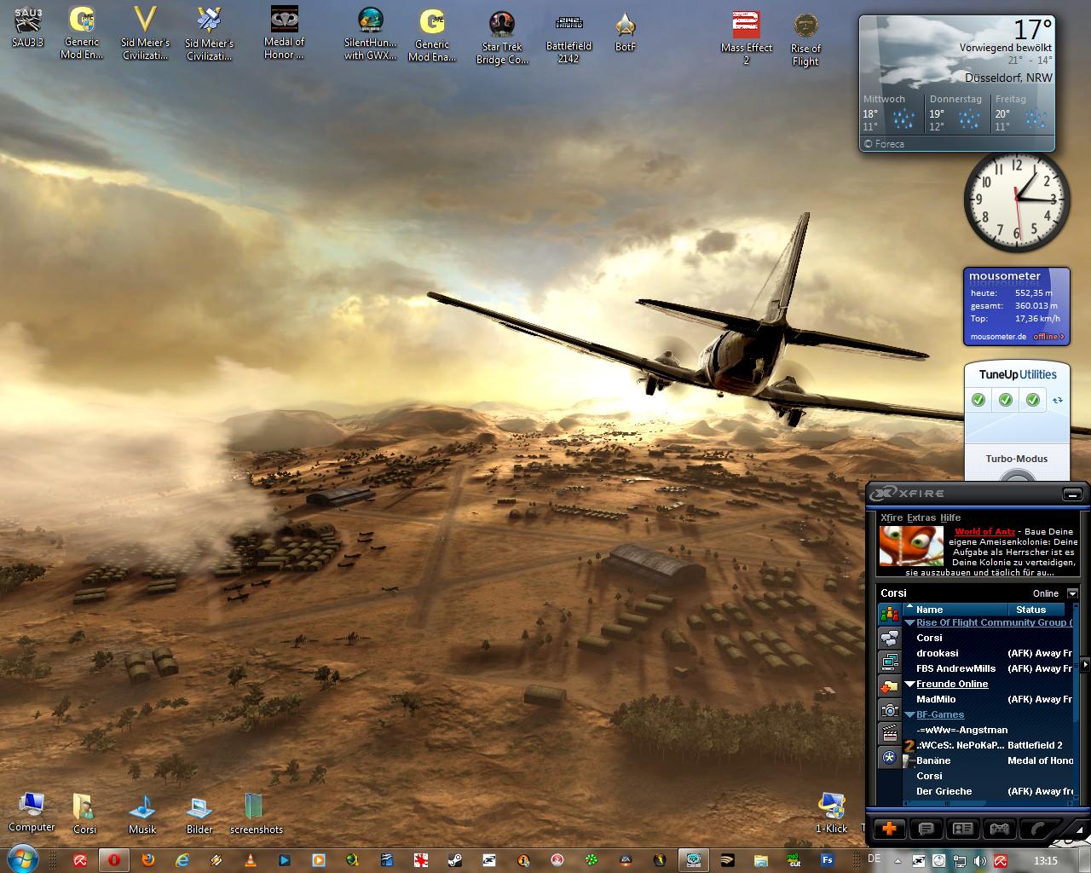Open the Bilder library icon
The height and width of the screenshot is (873, 1091).
click(199, 814)
